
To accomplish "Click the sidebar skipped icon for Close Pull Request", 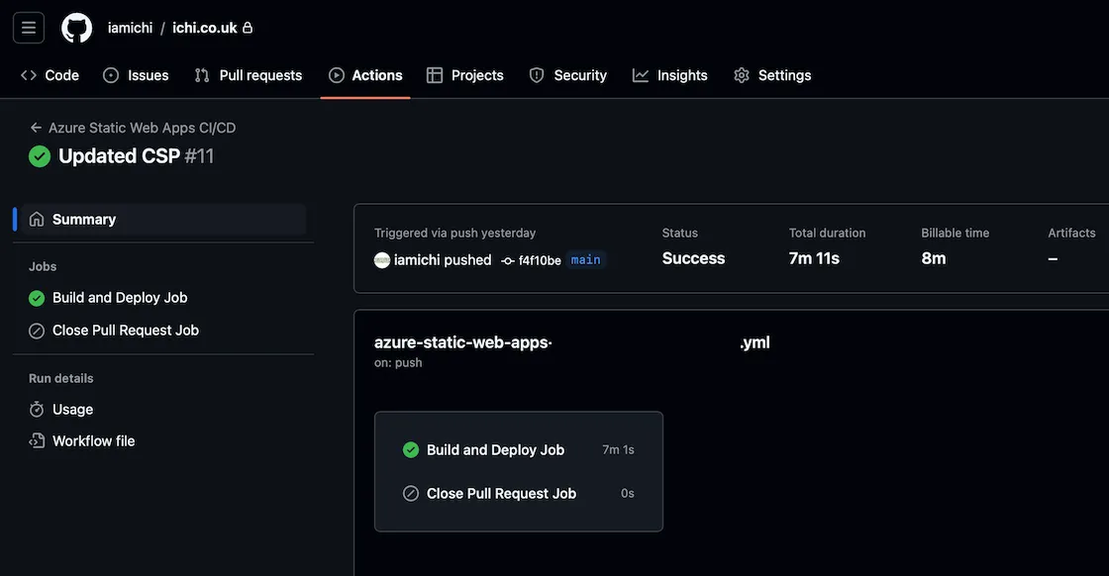I will coord(36,331).
